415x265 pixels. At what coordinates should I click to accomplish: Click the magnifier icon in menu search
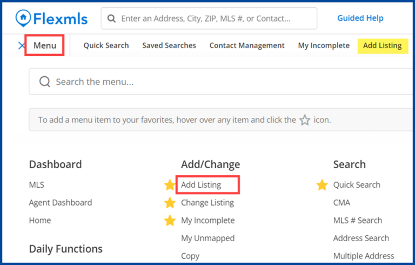[45, 82]
